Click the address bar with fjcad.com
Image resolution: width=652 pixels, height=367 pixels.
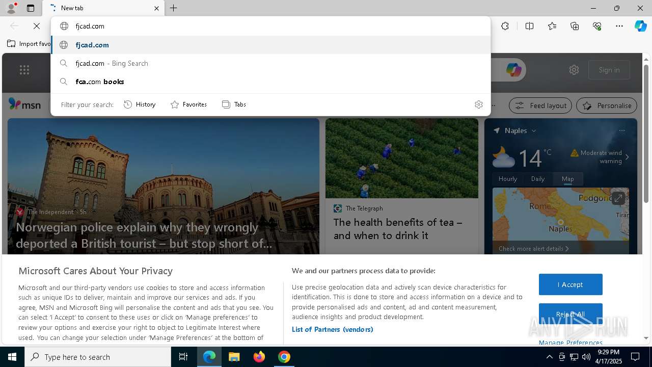click(x=270, y=26)
